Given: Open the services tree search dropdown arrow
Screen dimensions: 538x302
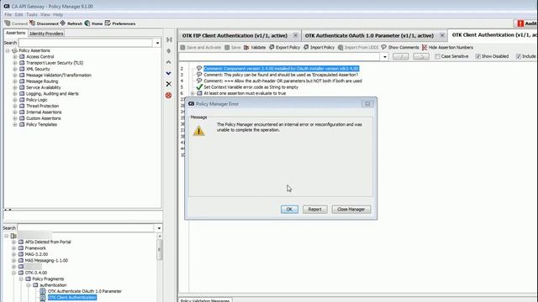Looking at the screenshot, I should [x=159, y=228].
